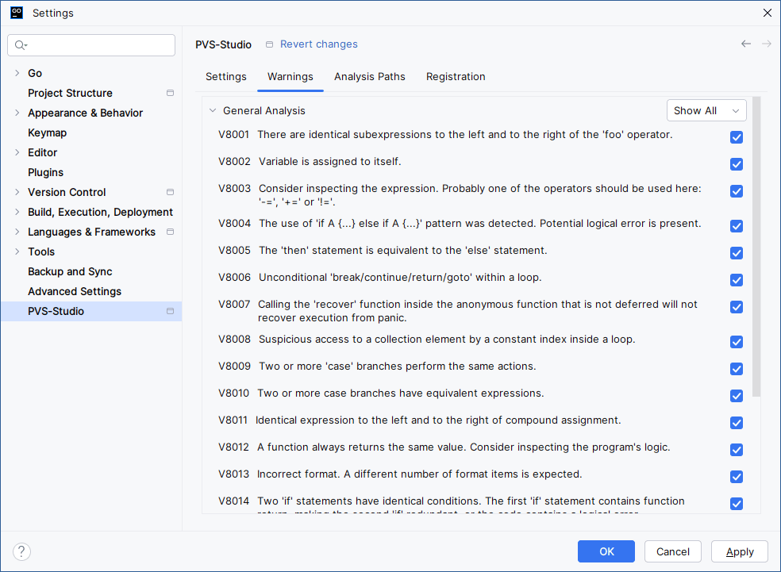Click project-level icon next to PVS-Studio item

click(170, 312)
